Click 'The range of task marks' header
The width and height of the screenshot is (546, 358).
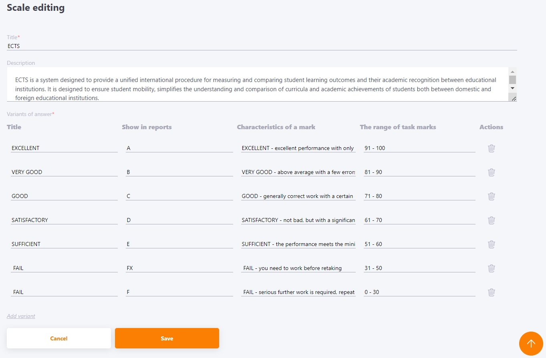coord(398,127)
